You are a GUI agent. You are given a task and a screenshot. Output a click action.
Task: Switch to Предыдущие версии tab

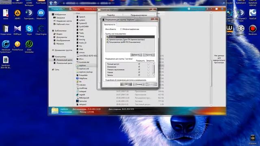pos(139,15)
